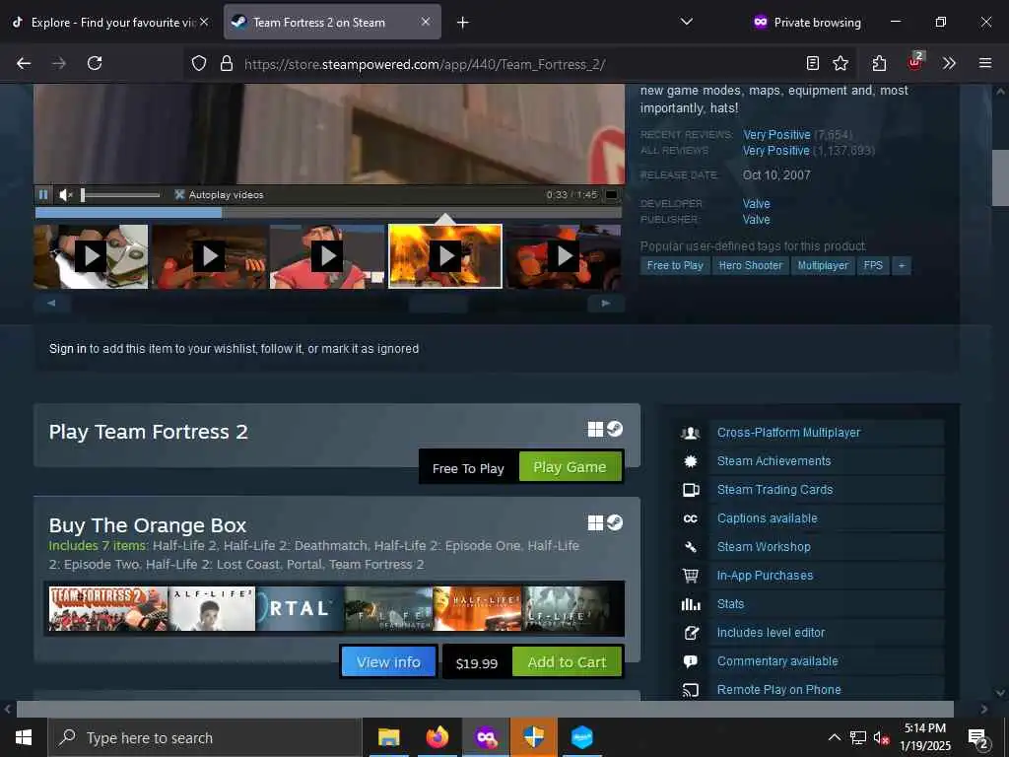
Task: Play the second trailer thumbnail with the gun
Action: tap(209, 256)
